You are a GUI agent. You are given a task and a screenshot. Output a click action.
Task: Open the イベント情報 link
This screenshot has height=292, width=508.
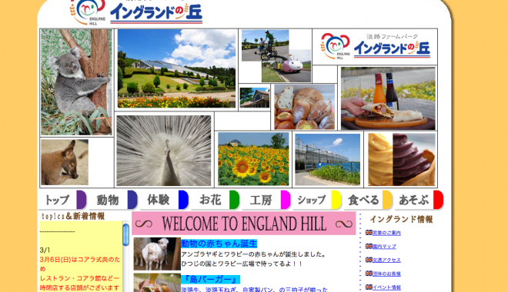(386, 287)
